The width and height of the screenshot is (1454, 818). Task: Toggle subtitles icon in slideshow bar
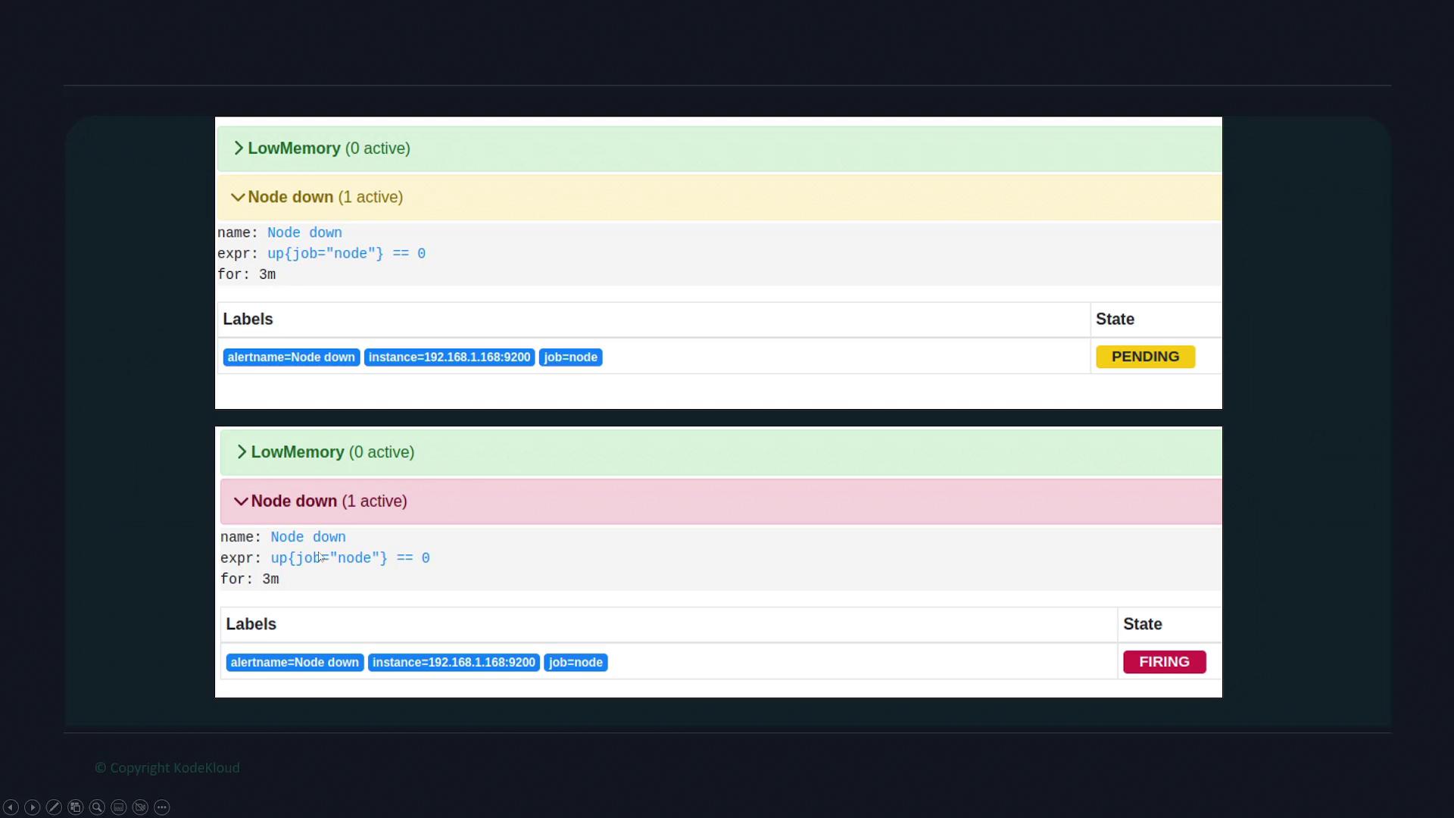[x=119, y=807]
